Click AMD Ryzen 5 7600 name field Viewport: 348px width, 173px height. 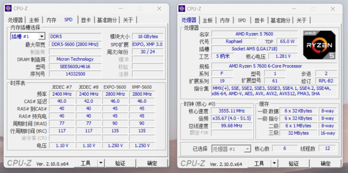[x=255, y=34]
